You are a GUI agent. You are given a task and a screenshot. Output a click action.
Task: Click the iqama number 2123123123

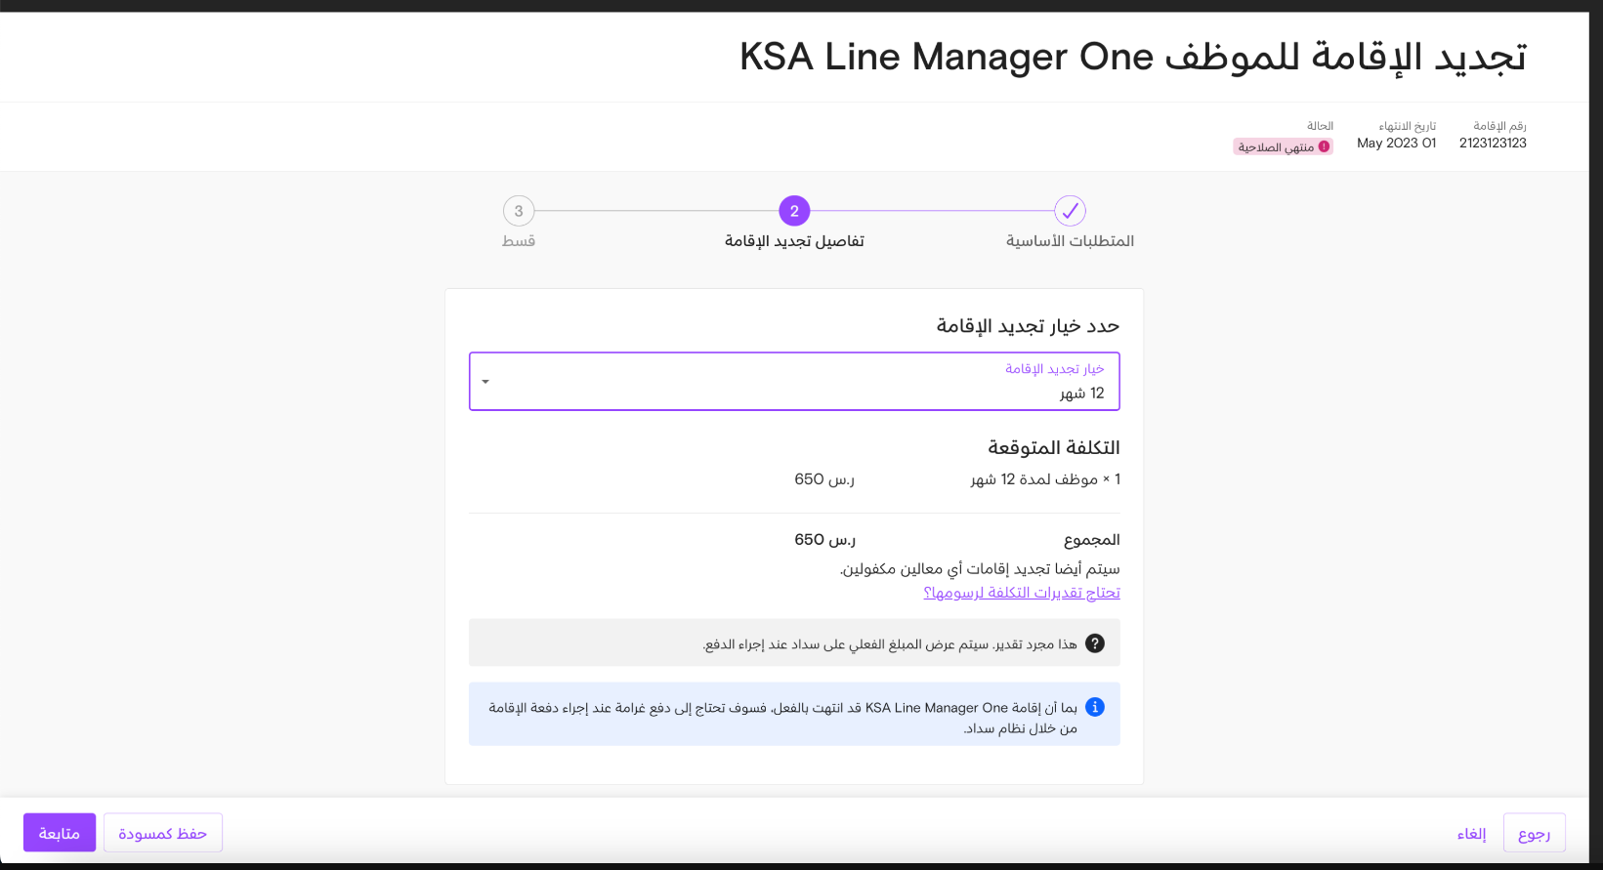click(1493, 143)
